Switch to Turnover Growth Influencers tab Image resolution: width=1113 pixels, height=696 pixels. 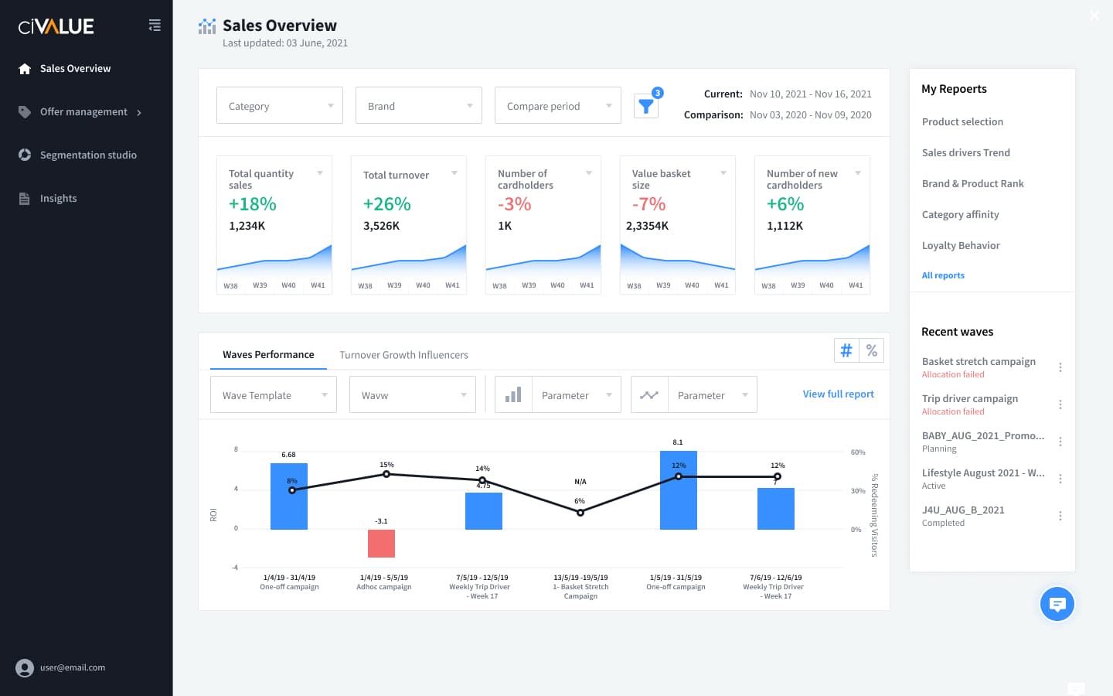[x=403, y=355]
